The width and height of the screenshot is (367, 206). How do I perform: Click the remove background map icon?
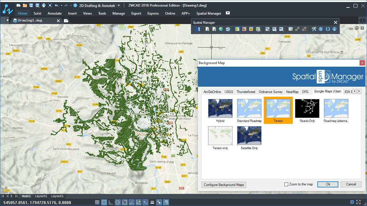point(244,29)
